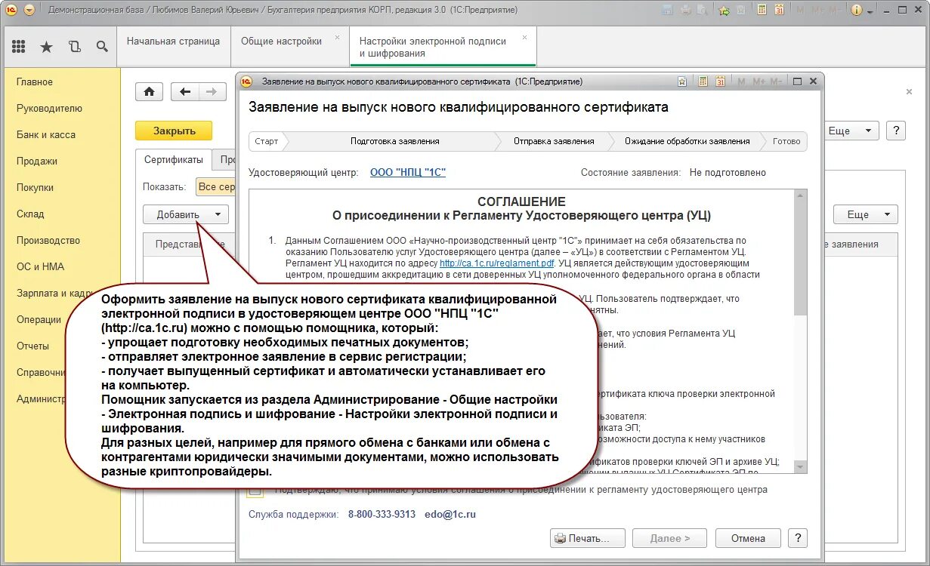
Task: Click the yellow Закрыть button
Action: (174, 131)
